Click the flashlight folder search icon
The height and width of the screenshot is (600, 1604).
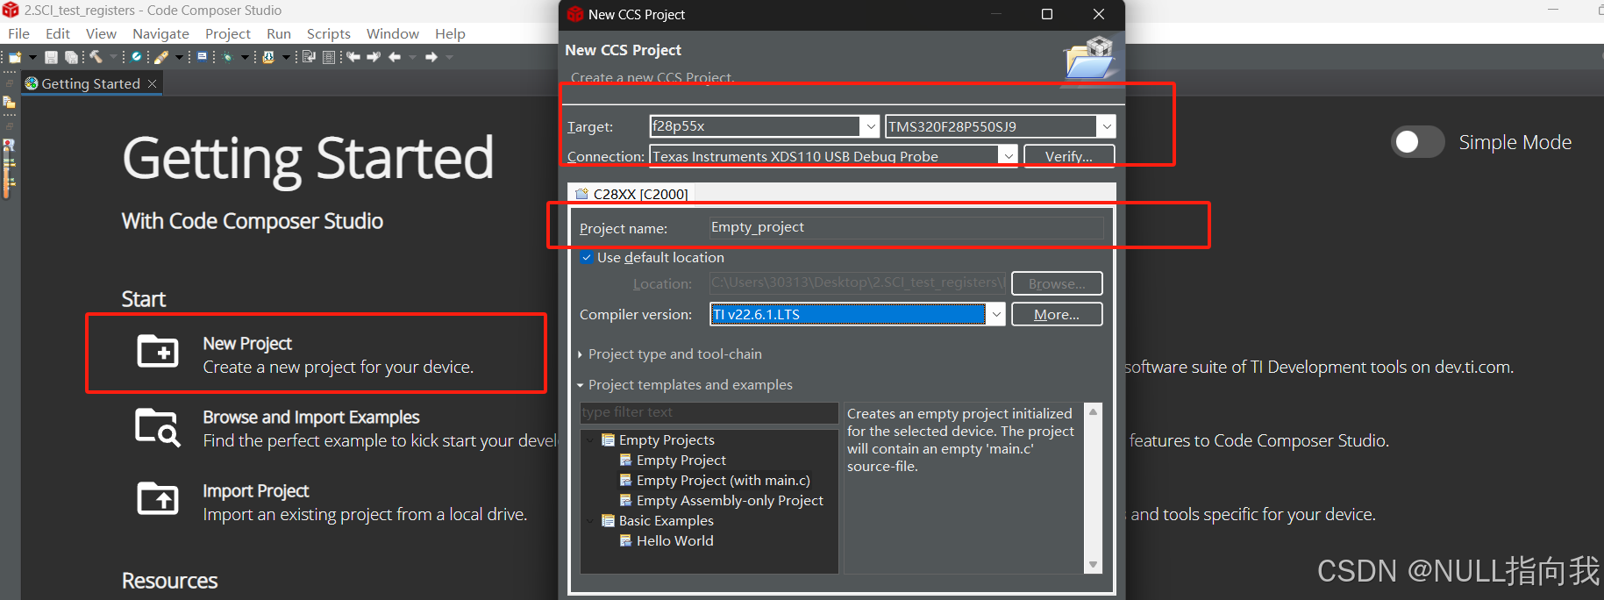click(x=268, y=57)
